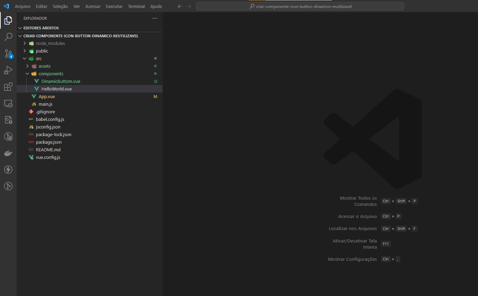Screen dimensions: 478x296
Task: Open the Docker view in activity bar
Action: [8, 153]
